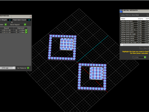Click the 5.20 grams cell for 22KY

click(141, 32)
